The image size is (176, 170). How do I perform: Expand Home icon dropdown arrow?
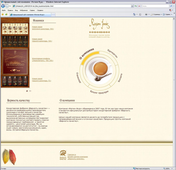click(x=137, y=14)
